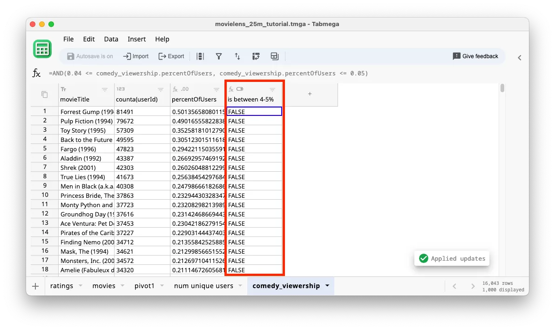Click the green spreadsheet app logo
The height and width of the screenshot is (330, 555).
[42, 48]
